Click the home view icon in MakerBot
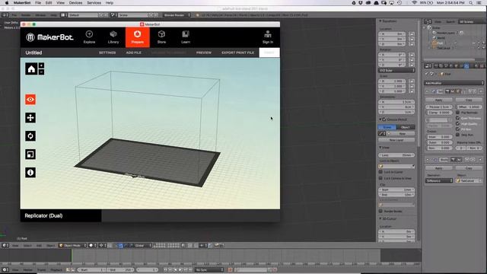 31,68
